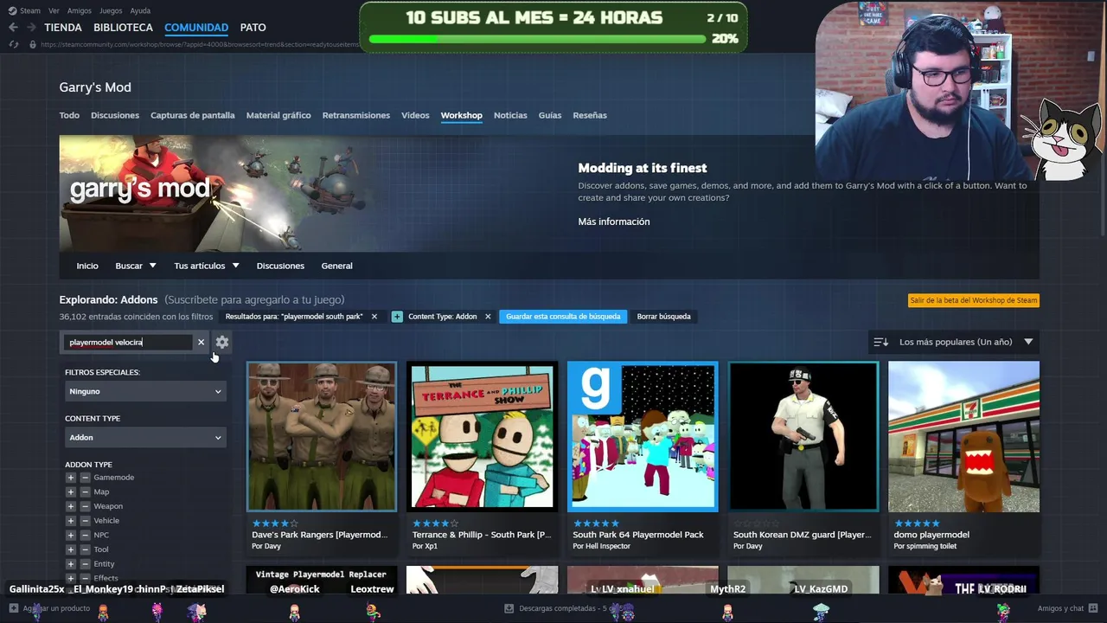Remove the Content Type: Addon filter
The width and height of the screenshot is (1107, 623).
coord(488,317)
